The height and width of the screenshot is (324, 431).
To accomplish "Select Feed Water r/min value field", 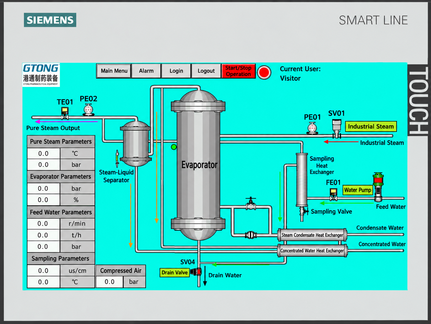I will click(44, 224).
